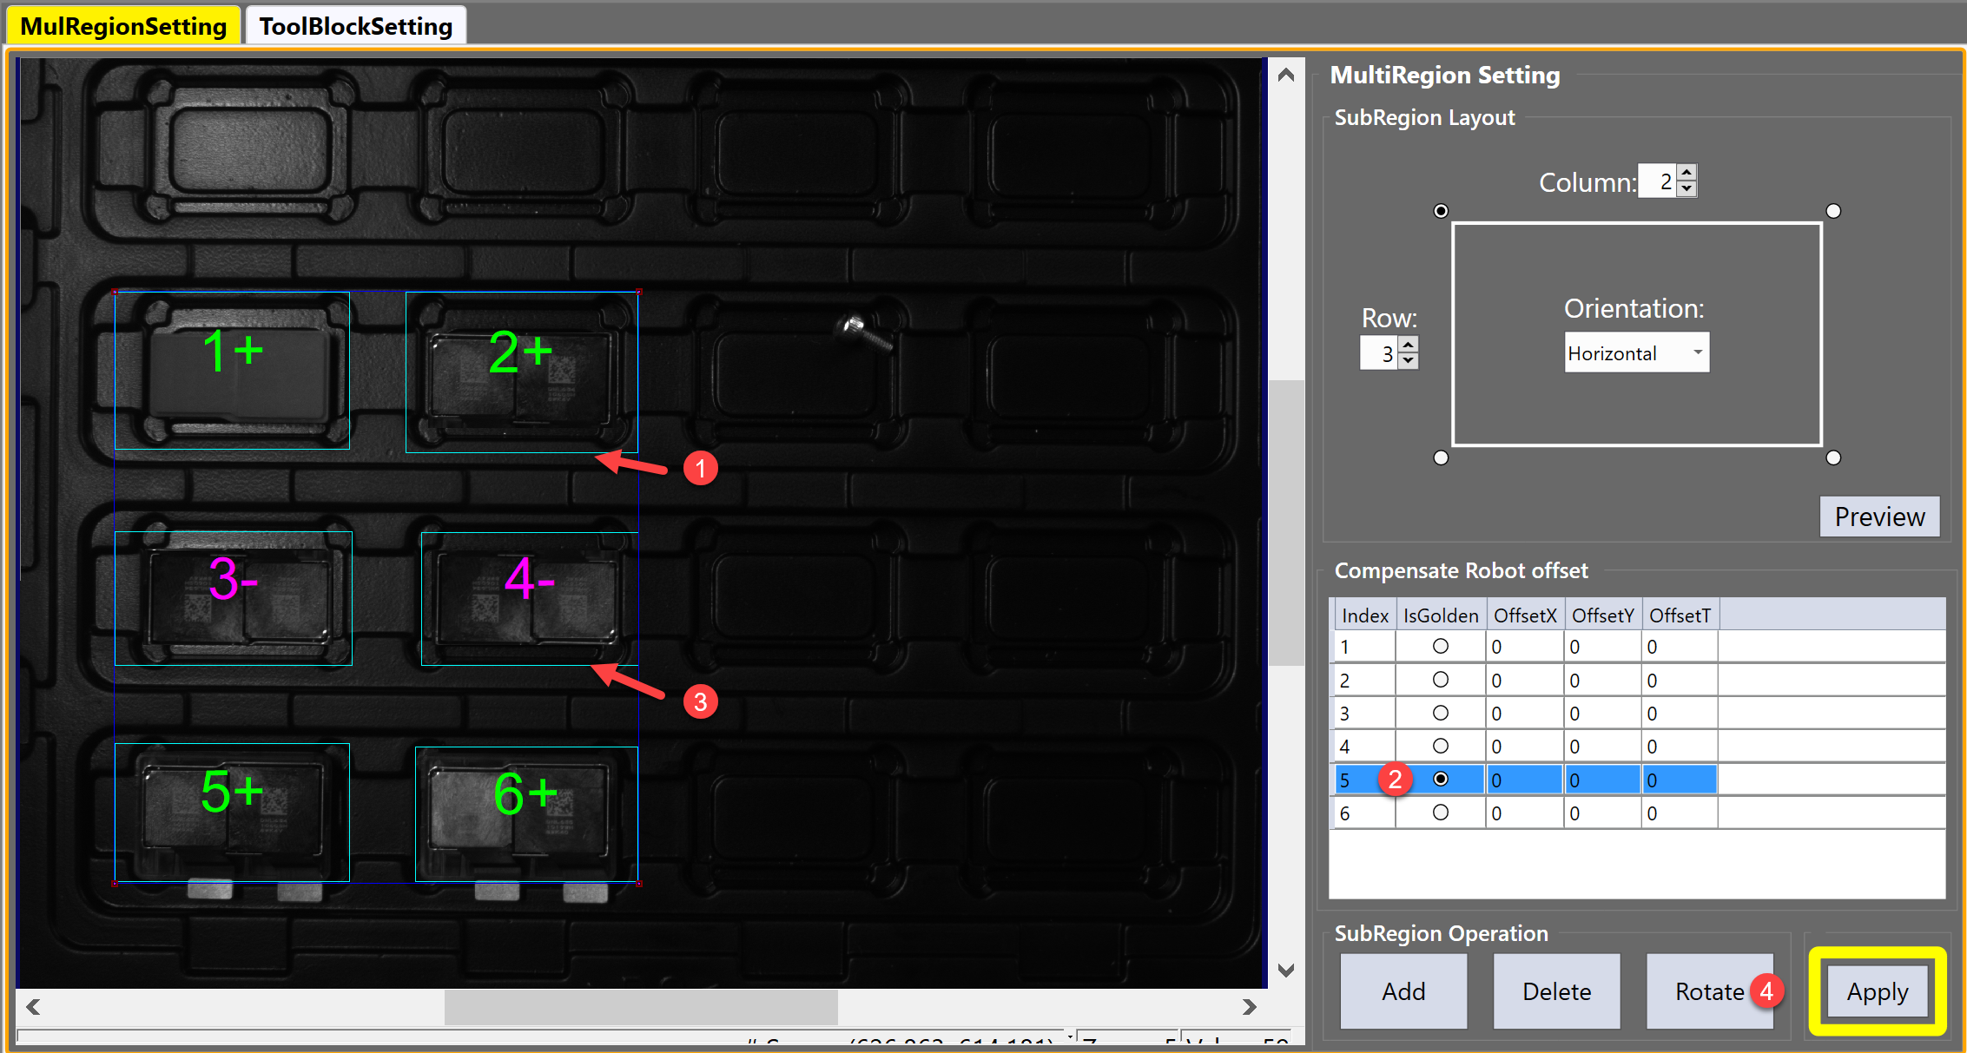
Task: Click OffsetX cell for index 3
Action: pyautogui.click(x=1523, y=714)
